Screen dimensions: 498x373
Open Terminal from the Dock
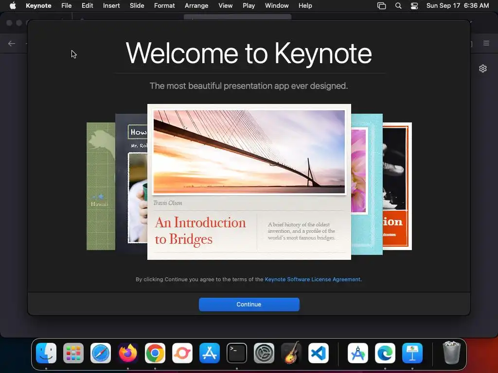(x=237, y=353)
